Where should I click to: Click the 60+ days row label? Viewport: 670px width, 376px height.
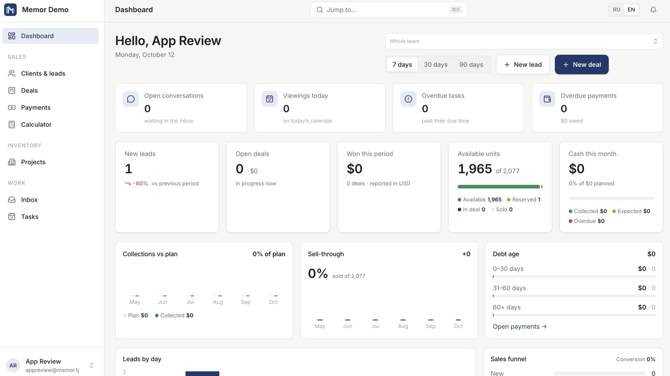(507, 307)
